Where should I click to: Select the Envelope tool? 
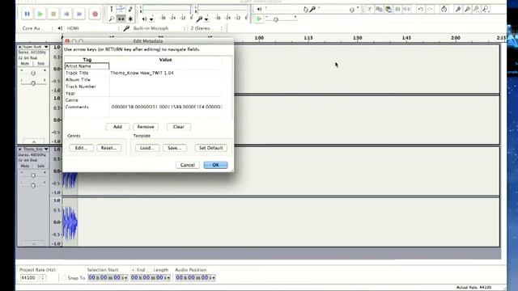(x=121, y=9)
